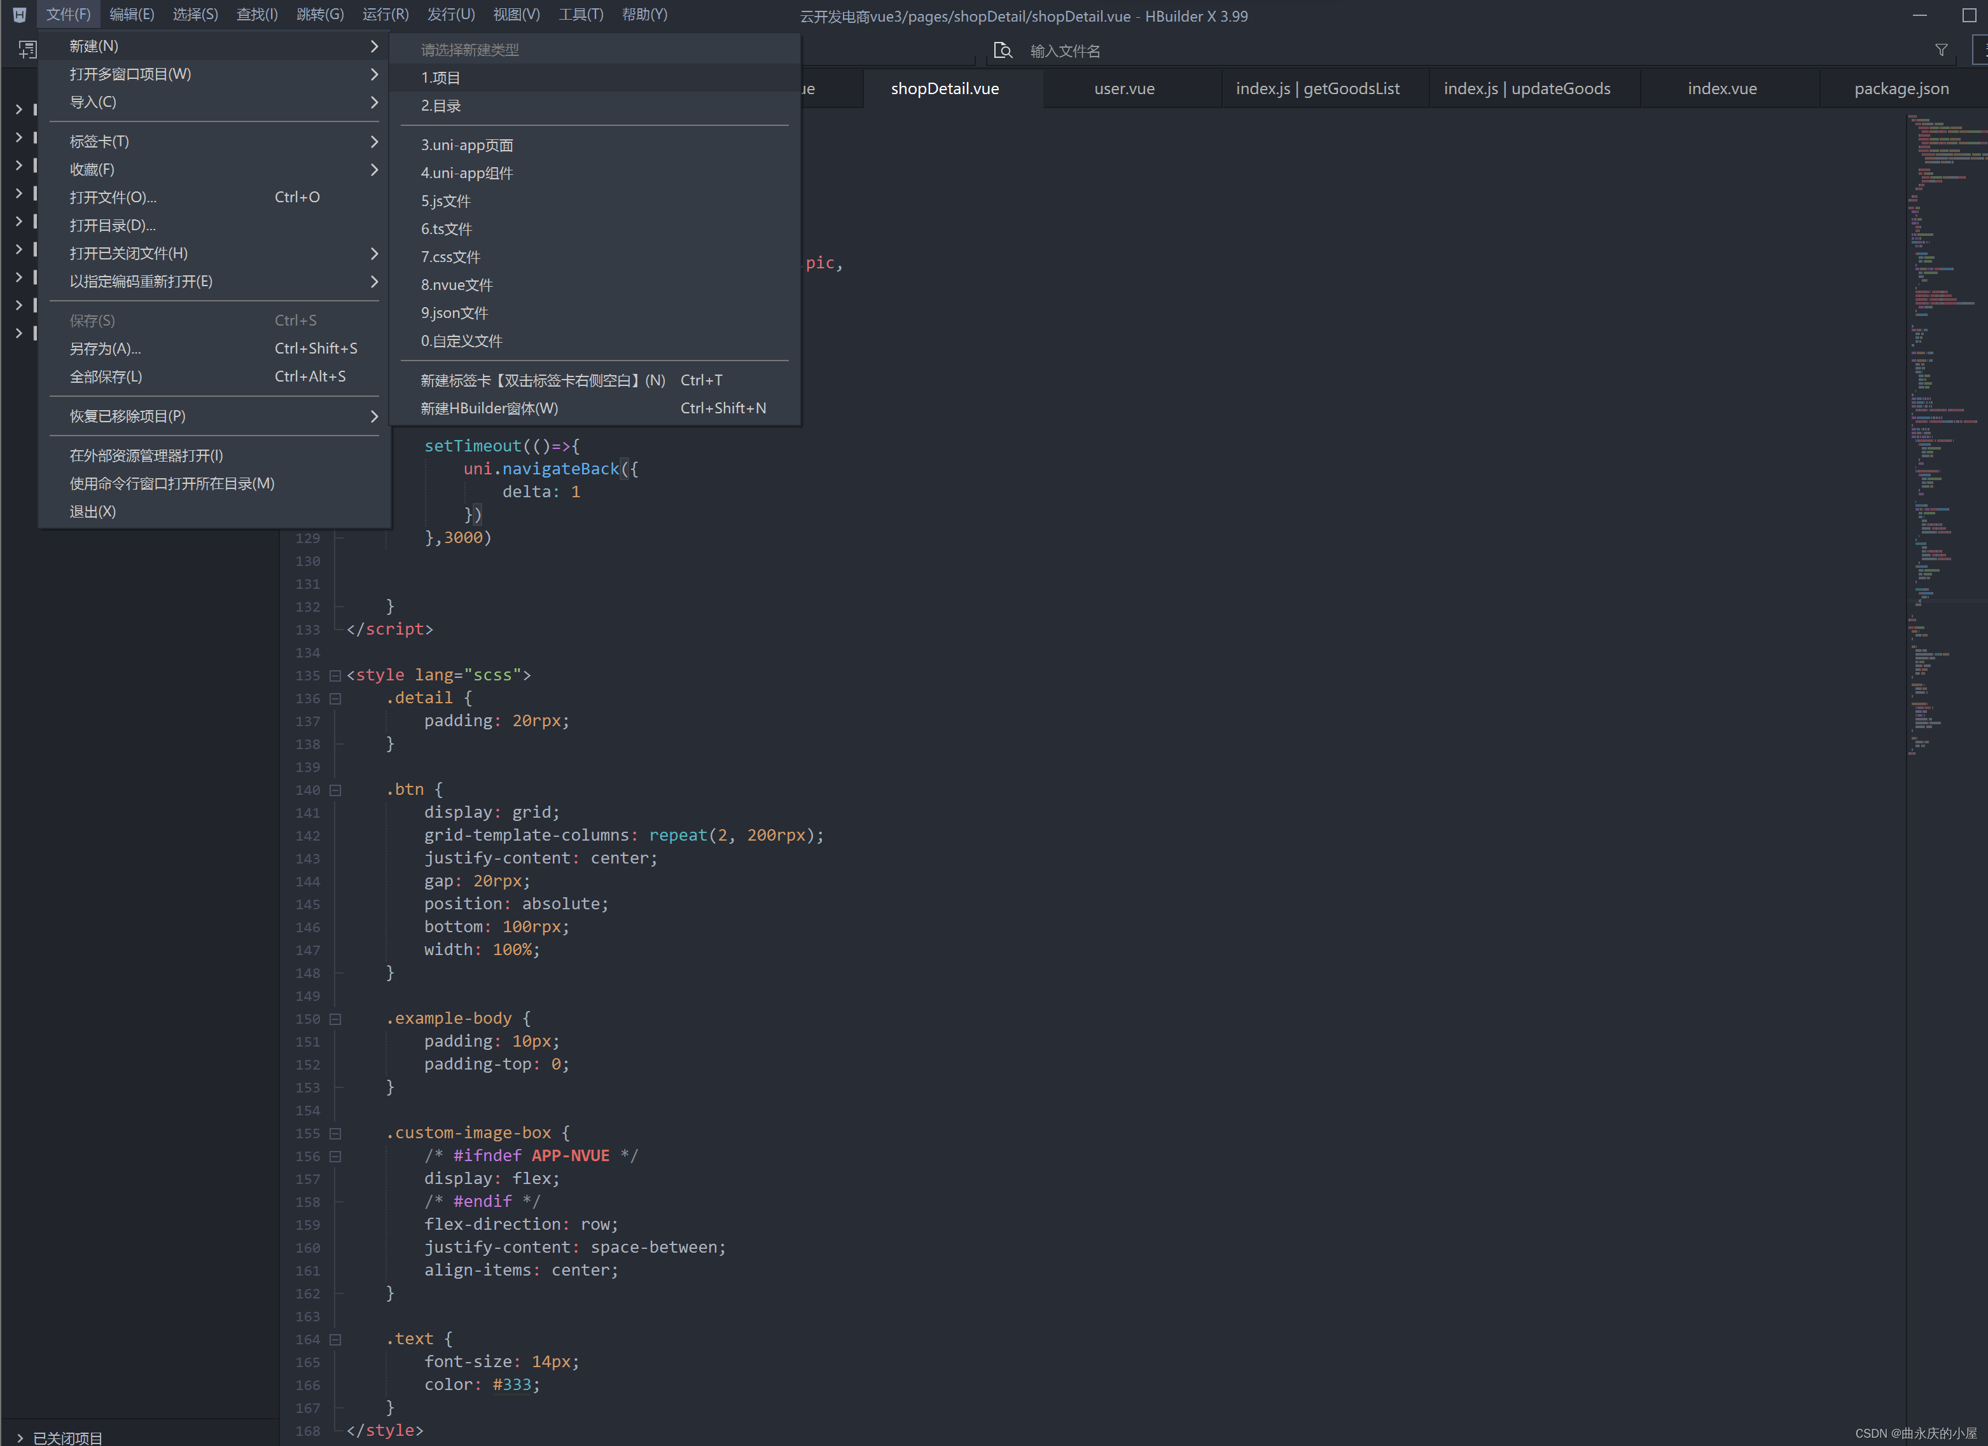Choose 打开目录(D)... menu entry

214,225
